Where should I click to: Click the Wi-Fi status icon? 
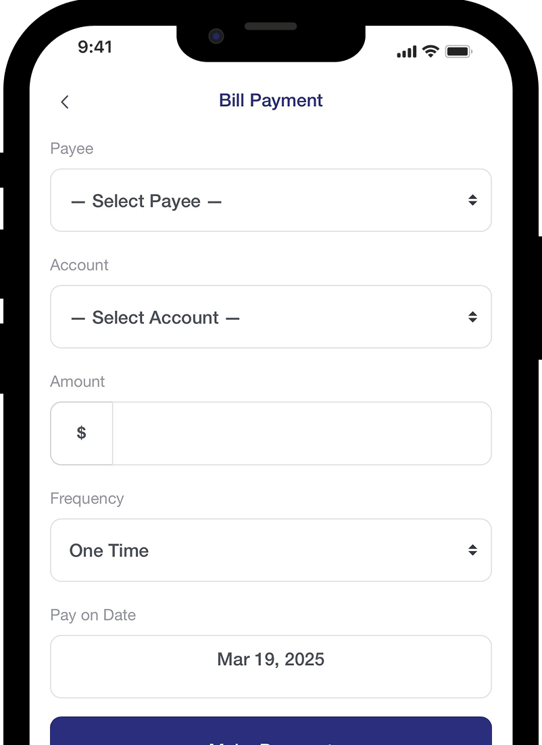[x=430, y=51]
